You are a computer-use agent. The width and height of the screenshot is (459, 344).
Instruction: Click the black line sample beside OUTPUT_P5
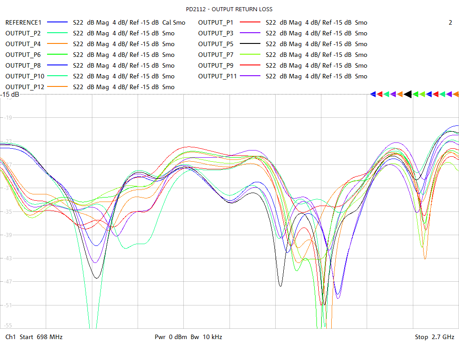pos(250,43)
